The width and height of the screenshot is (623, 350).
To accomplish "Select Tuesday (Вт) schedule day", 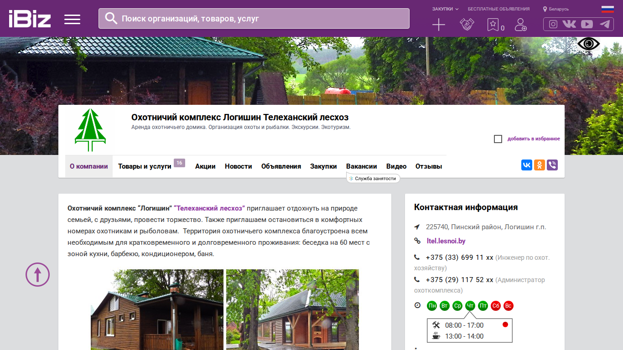I will pos(445,306).
